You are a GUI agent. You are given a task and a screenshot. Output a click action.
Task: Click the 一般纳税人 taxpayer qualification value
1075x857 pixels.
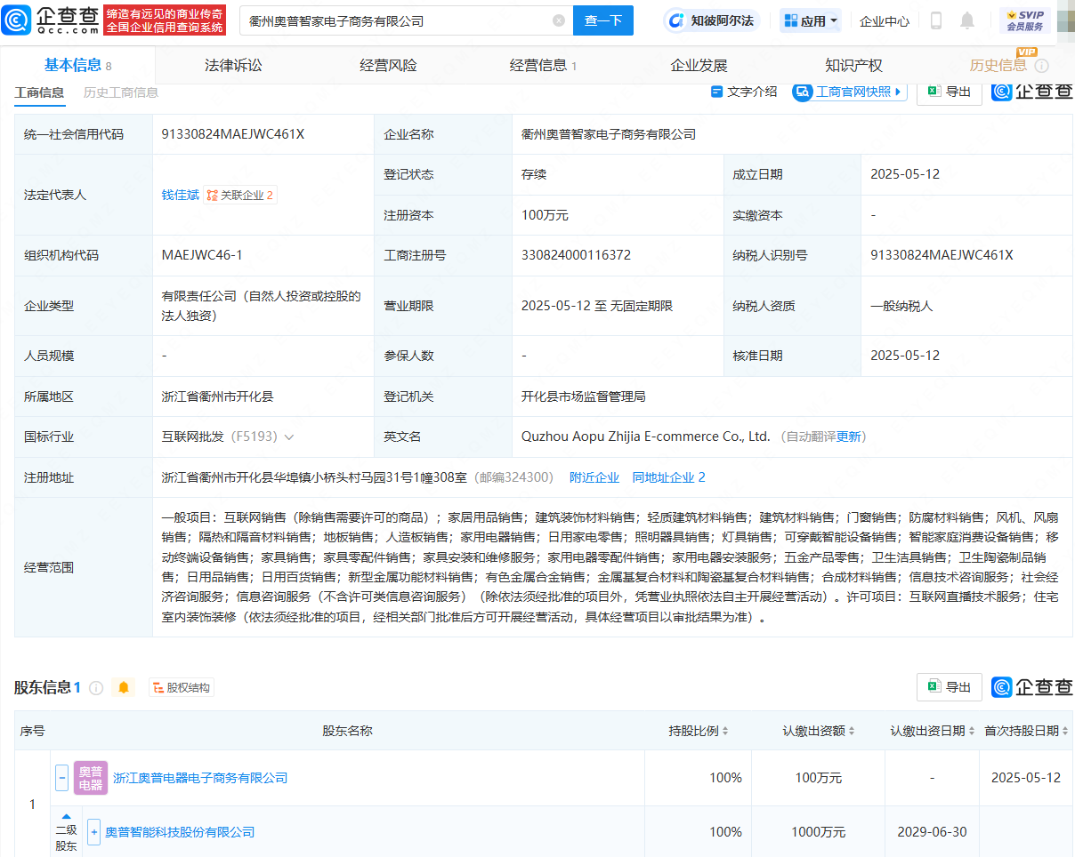901,306
